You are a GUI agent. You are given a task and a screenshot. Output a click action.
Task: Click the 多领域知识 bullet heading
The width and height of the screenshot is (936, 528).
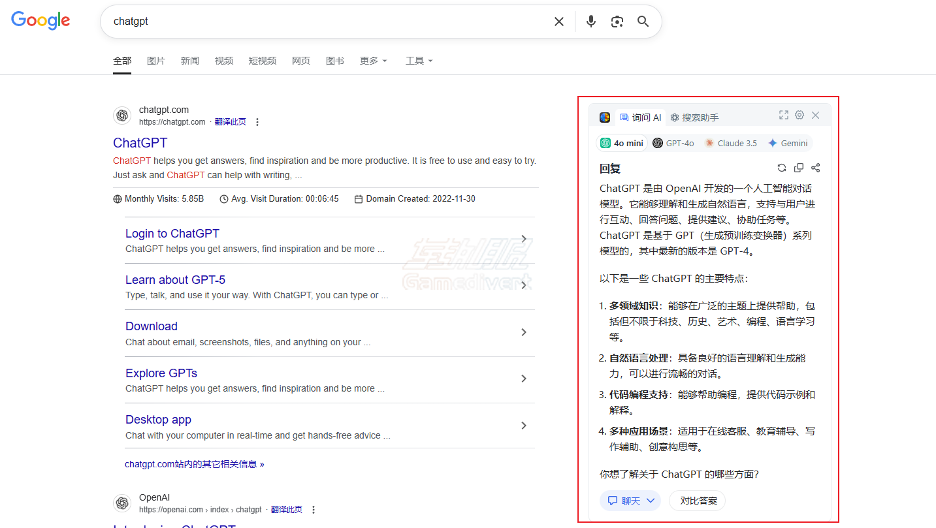click(x=634, y=306)
